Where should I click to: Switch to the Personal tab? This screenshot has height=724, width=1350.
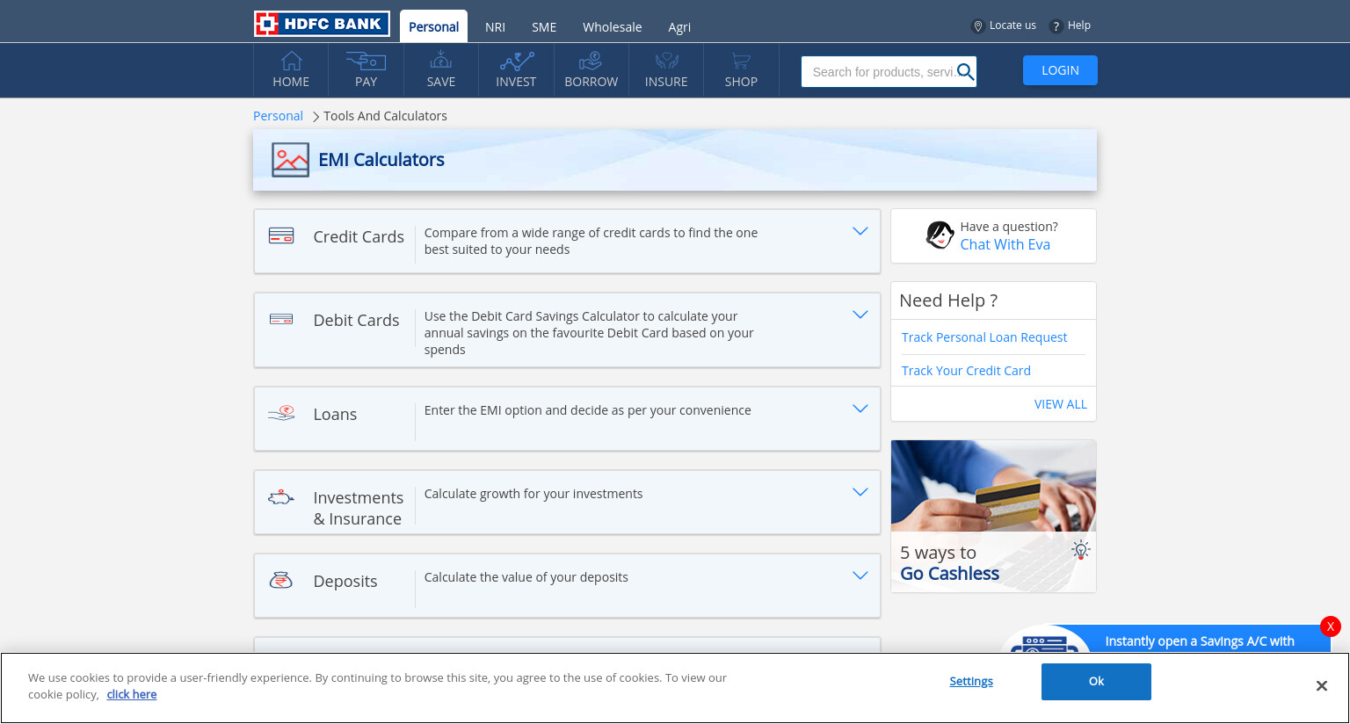tap(433, 26)
